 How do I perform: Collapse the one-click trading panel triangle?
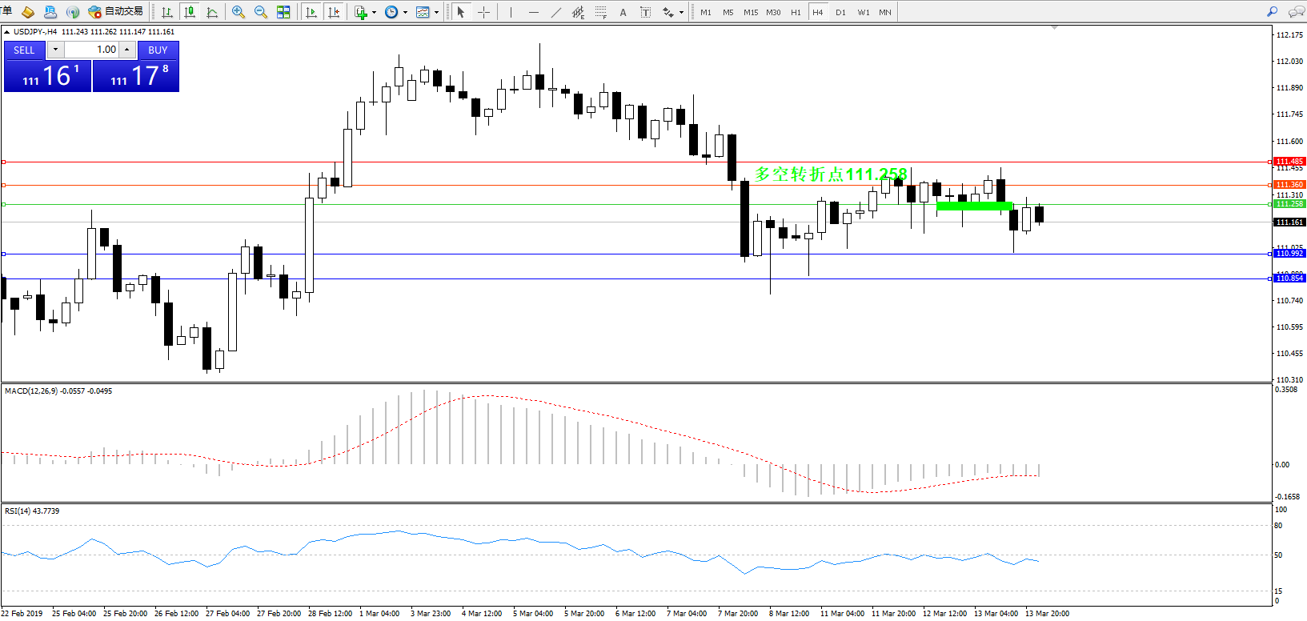(7, 32)
